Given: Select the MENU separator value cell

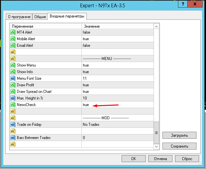Looking at the screenshot, I should 118,59.
